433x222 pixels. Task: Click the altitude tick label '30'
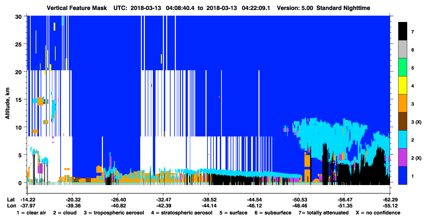19,16
